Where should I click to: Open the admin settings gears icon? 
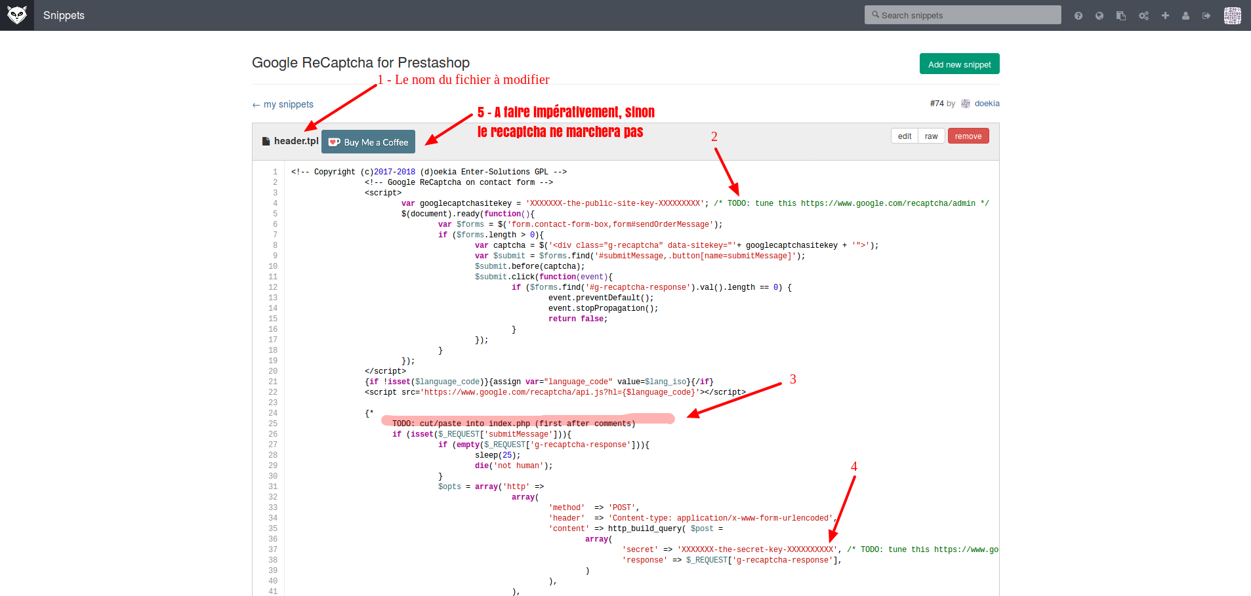click(x=1143, y=16)
